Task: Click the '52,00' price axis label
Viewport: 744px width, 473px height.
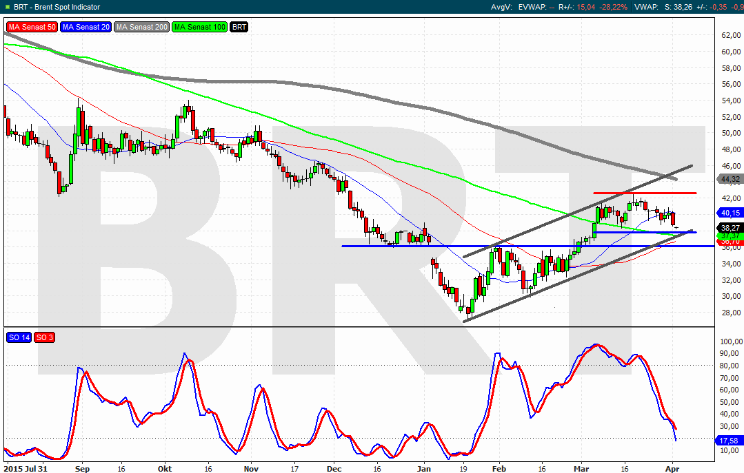Action: point(731,116)
